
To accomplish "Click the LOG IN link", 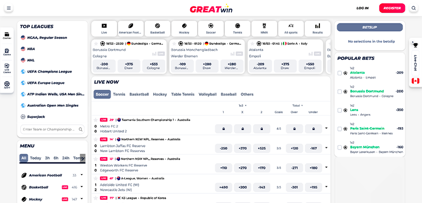I will pos(362,8).
